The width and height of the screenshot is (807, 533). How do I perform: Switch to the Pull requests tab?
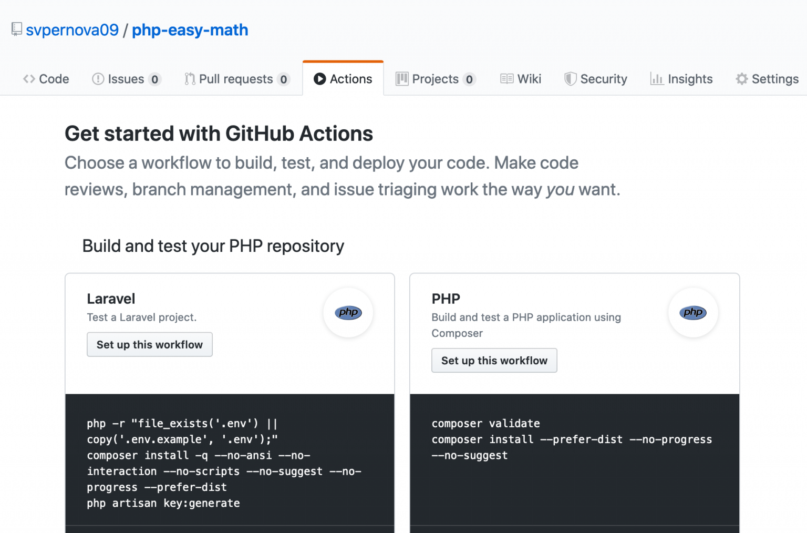coord(236,79)
